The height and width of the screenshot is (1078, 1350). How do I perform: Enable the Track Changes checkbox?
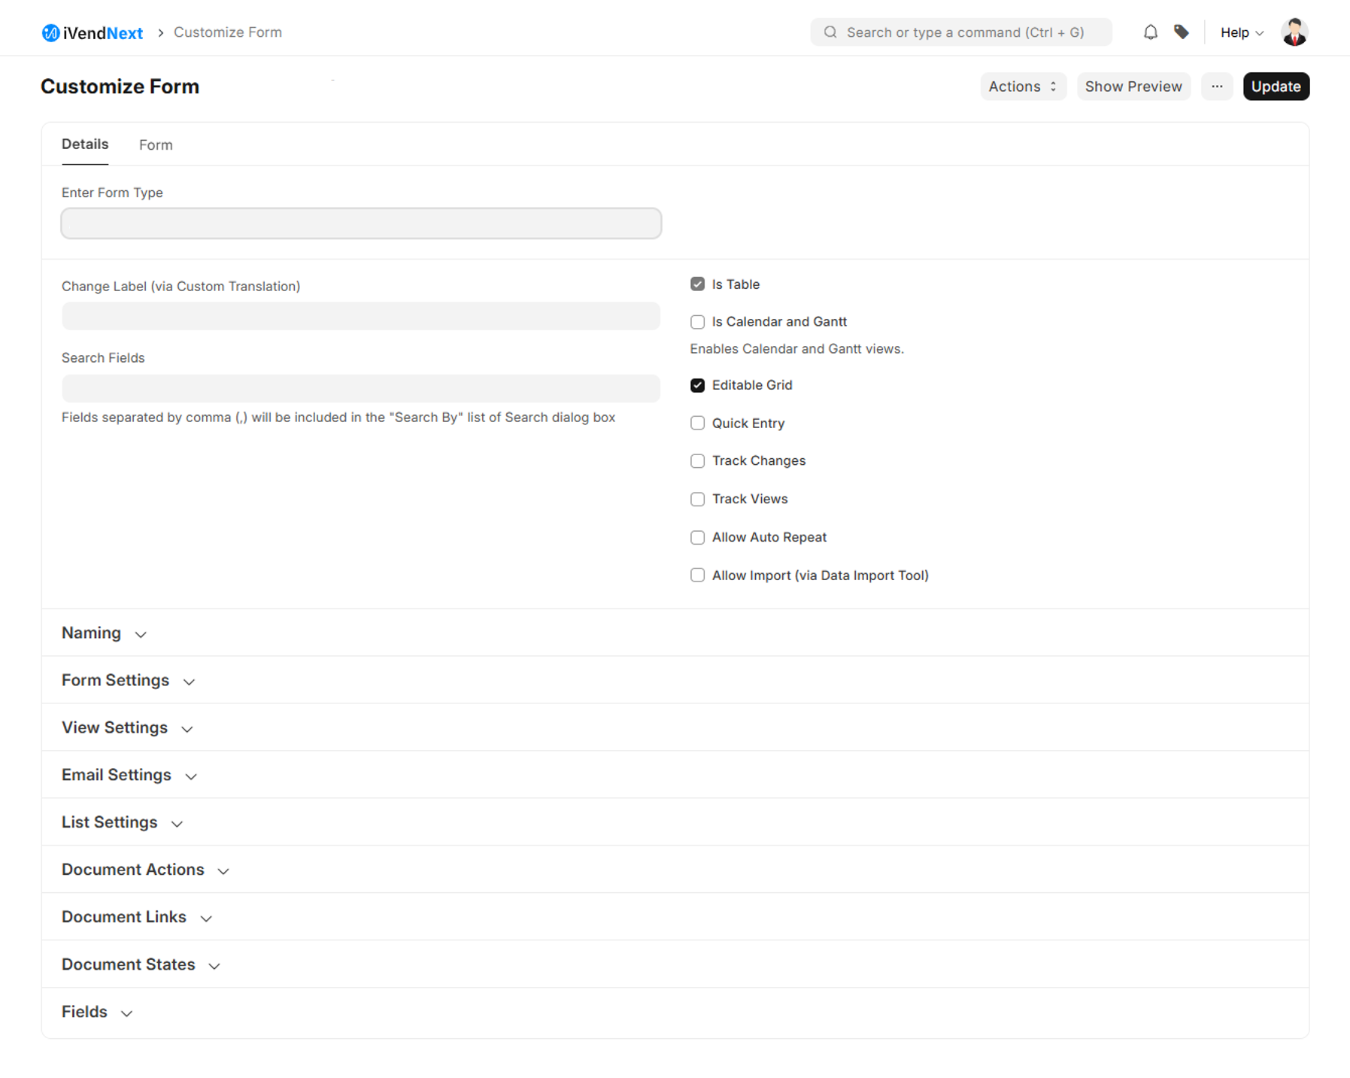point(697,461)
